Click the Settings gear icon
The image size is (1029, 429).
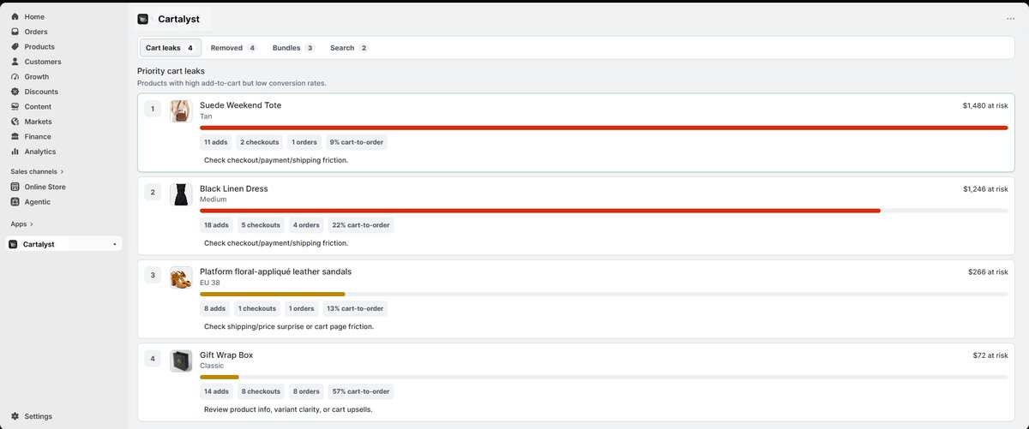(15, 416)
